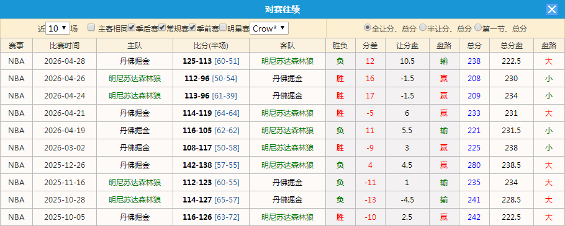The image size is (565, 226).
Task: Click total points value 208
Action: [474, 79]
